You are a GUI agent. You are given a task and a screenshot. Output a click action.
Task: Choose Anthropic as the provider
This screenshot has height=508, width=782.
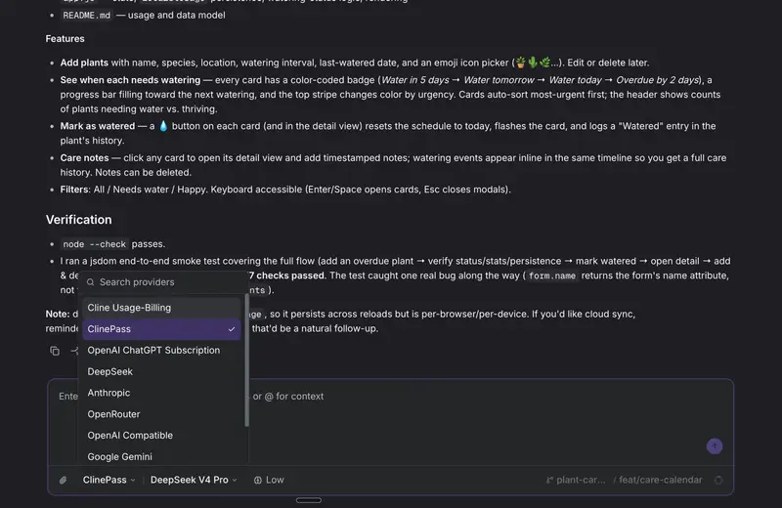161,393
